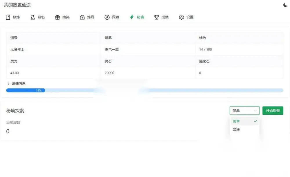The image size is (290, 177).
Task: Click the 14 / 100 cultivation value
Action: pos(206,49)
